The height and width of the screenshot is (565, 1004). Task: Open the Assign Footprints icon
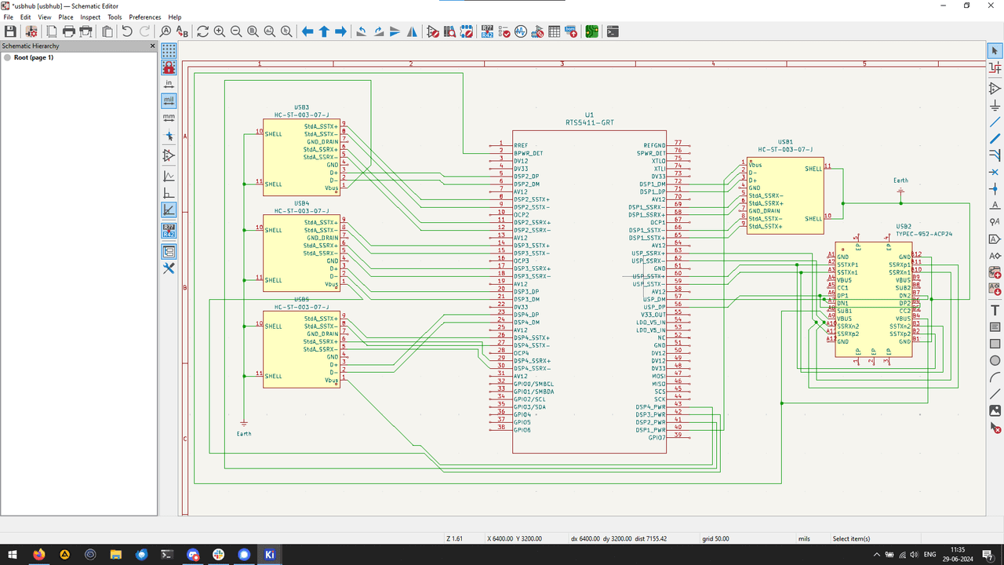(x=537, y=31)
